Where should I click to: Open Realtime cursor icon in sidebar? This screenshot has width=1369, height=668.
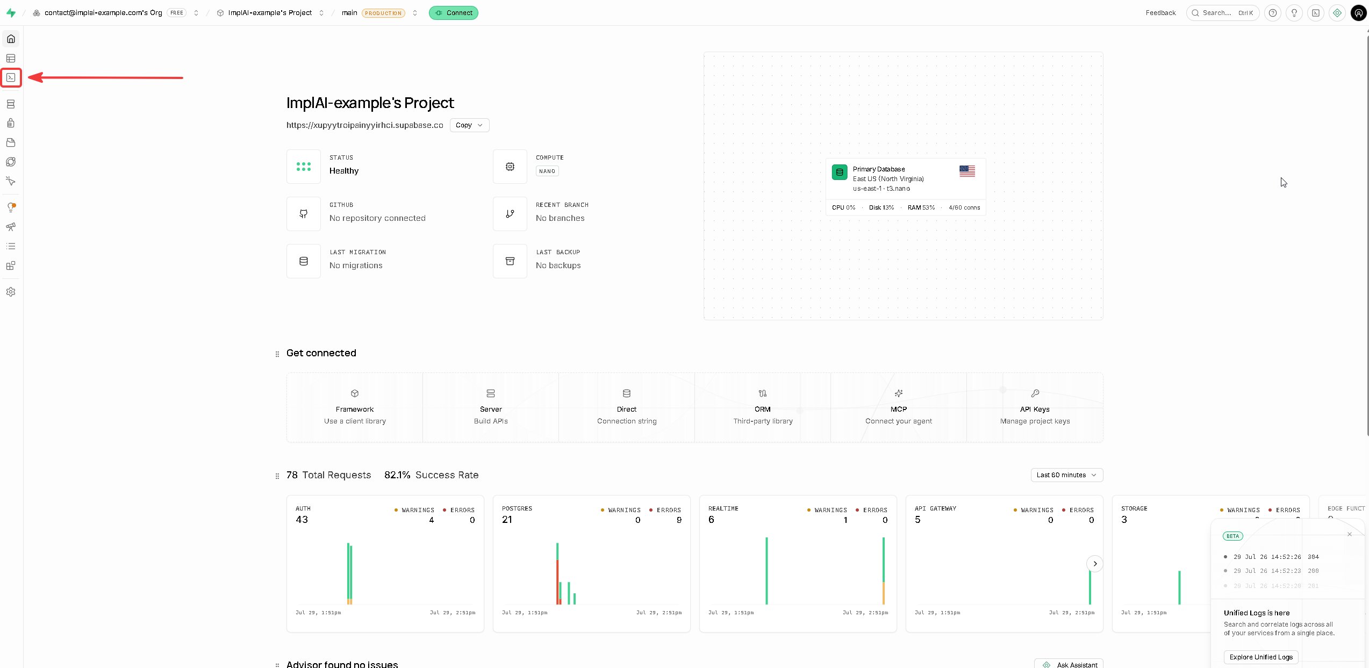[x=11, y=181]
